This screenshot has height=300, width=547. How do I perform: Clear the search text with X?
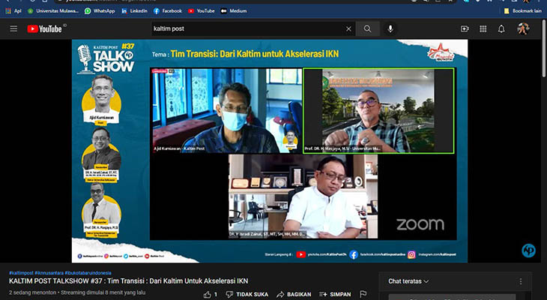[348, 29]
